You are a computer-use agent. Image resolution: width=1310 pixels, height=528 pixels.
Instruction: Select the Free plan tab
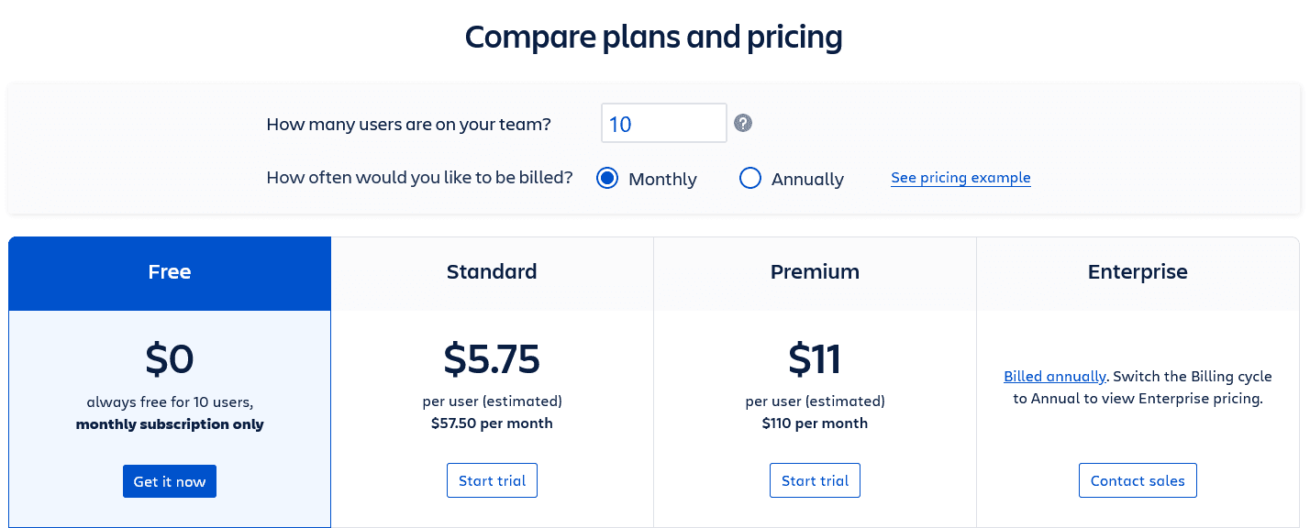coord(170,272)
